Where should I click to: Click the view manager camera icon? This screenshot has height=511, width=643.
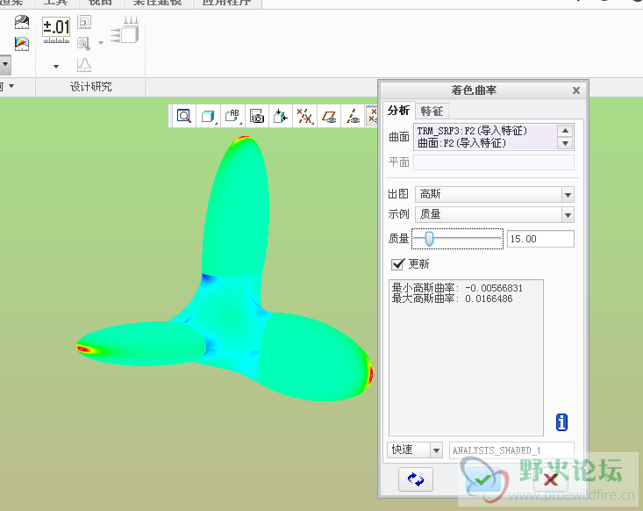pyautogui.click(x=257, y=116)
